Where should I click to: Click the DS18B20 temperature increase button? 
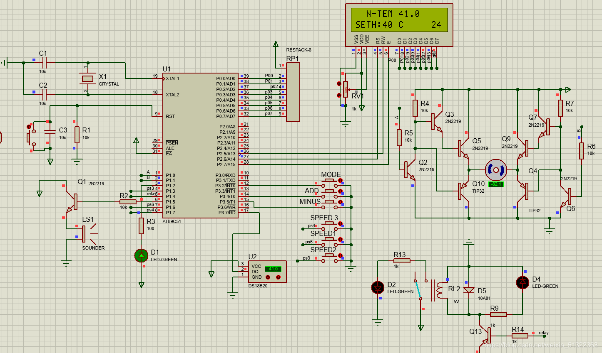coord(279,277)
